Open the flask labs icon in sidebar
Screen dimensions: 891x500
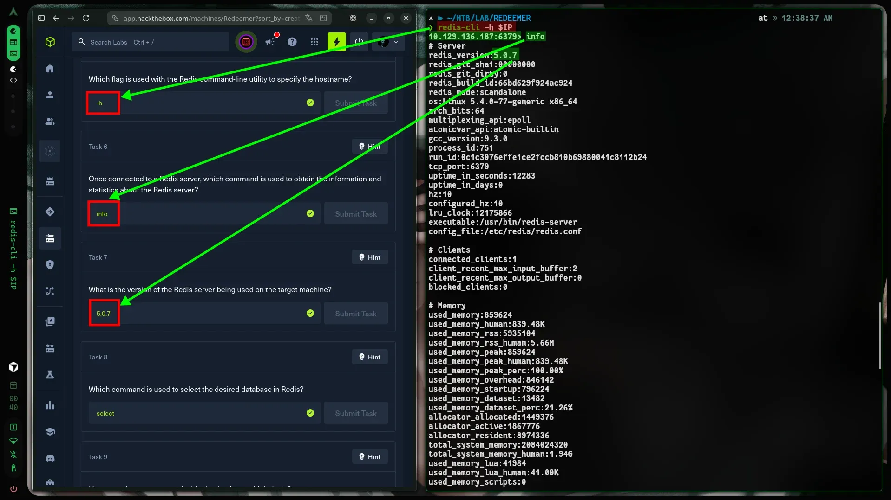click(50, 374)
